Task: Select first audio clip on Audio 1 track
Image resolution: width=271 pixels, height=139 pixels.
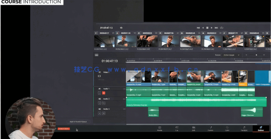Action: pyautogui.click(x=139, y=91)
